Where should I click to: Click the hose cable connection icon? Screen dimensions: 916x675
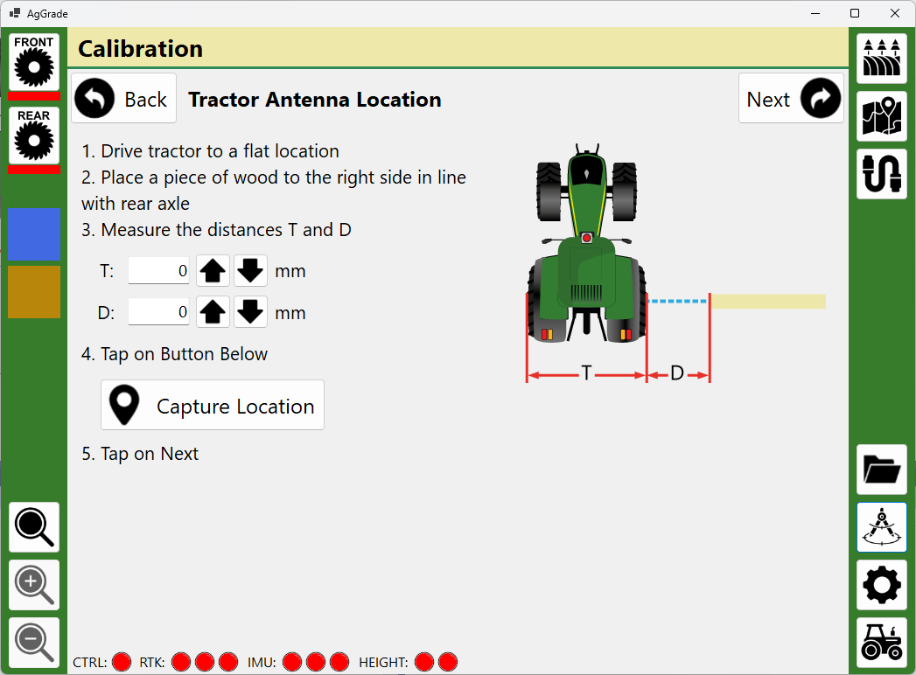pyautogui.click(x=881, y=174)
